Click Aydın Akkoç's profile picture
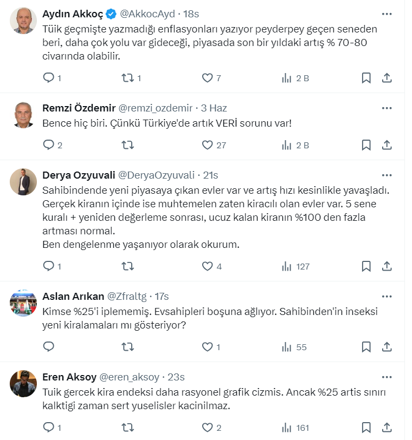Image resolution: width=412 pixels, height=440 pixels. click(23, 21)
